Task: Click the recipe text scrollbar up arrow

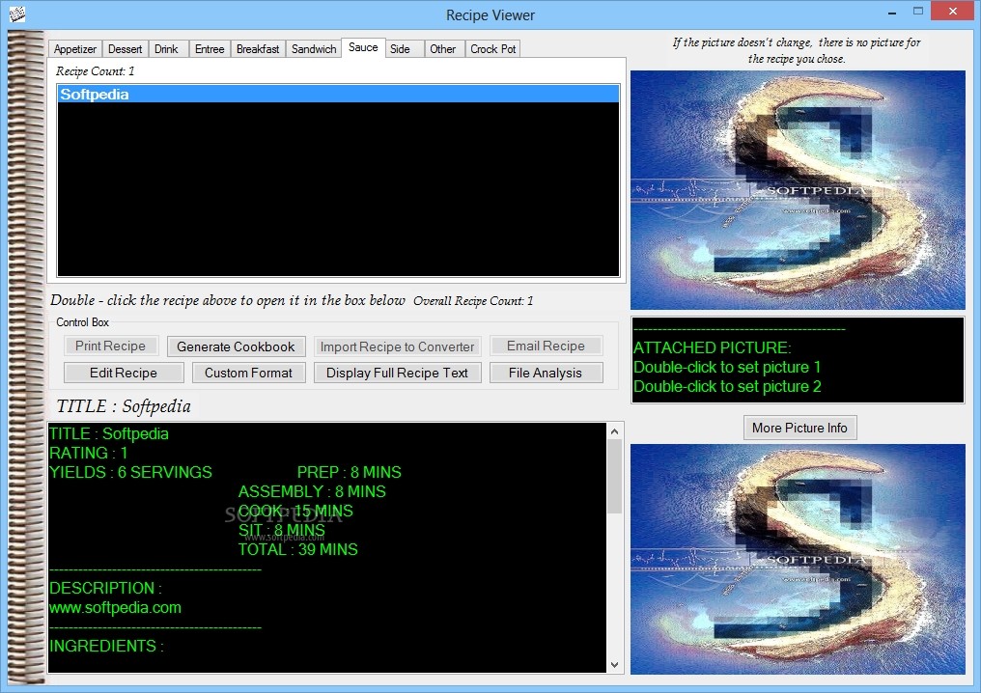Action: pos(614,431)
